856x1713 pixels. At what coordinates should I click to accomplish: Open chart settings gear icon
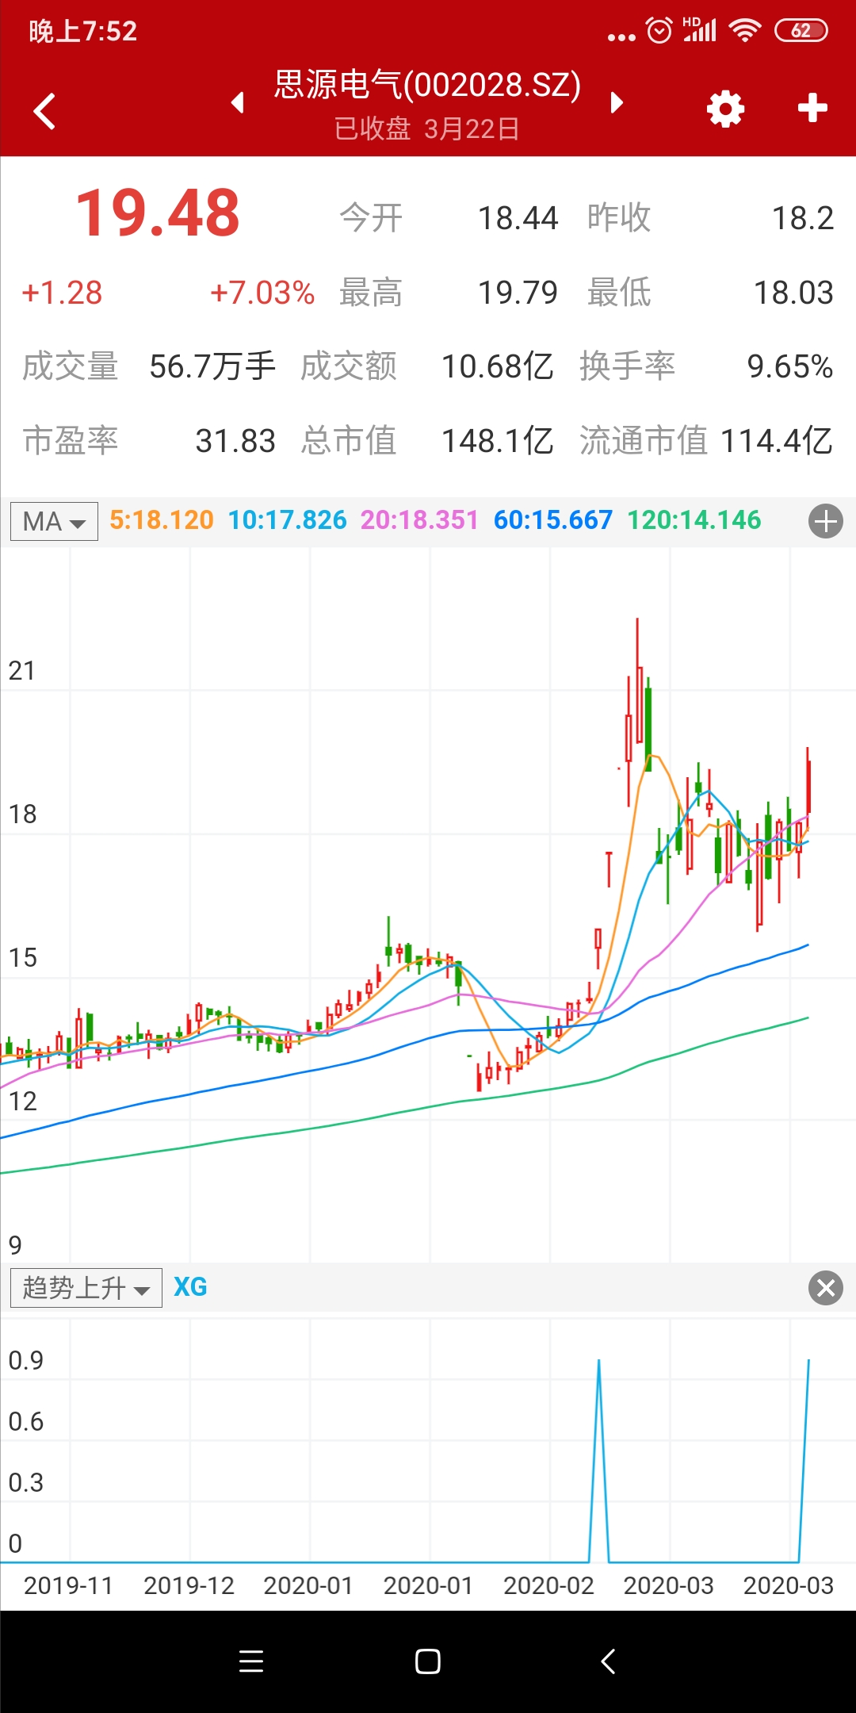pyautogui.click(x=725, y=109)
